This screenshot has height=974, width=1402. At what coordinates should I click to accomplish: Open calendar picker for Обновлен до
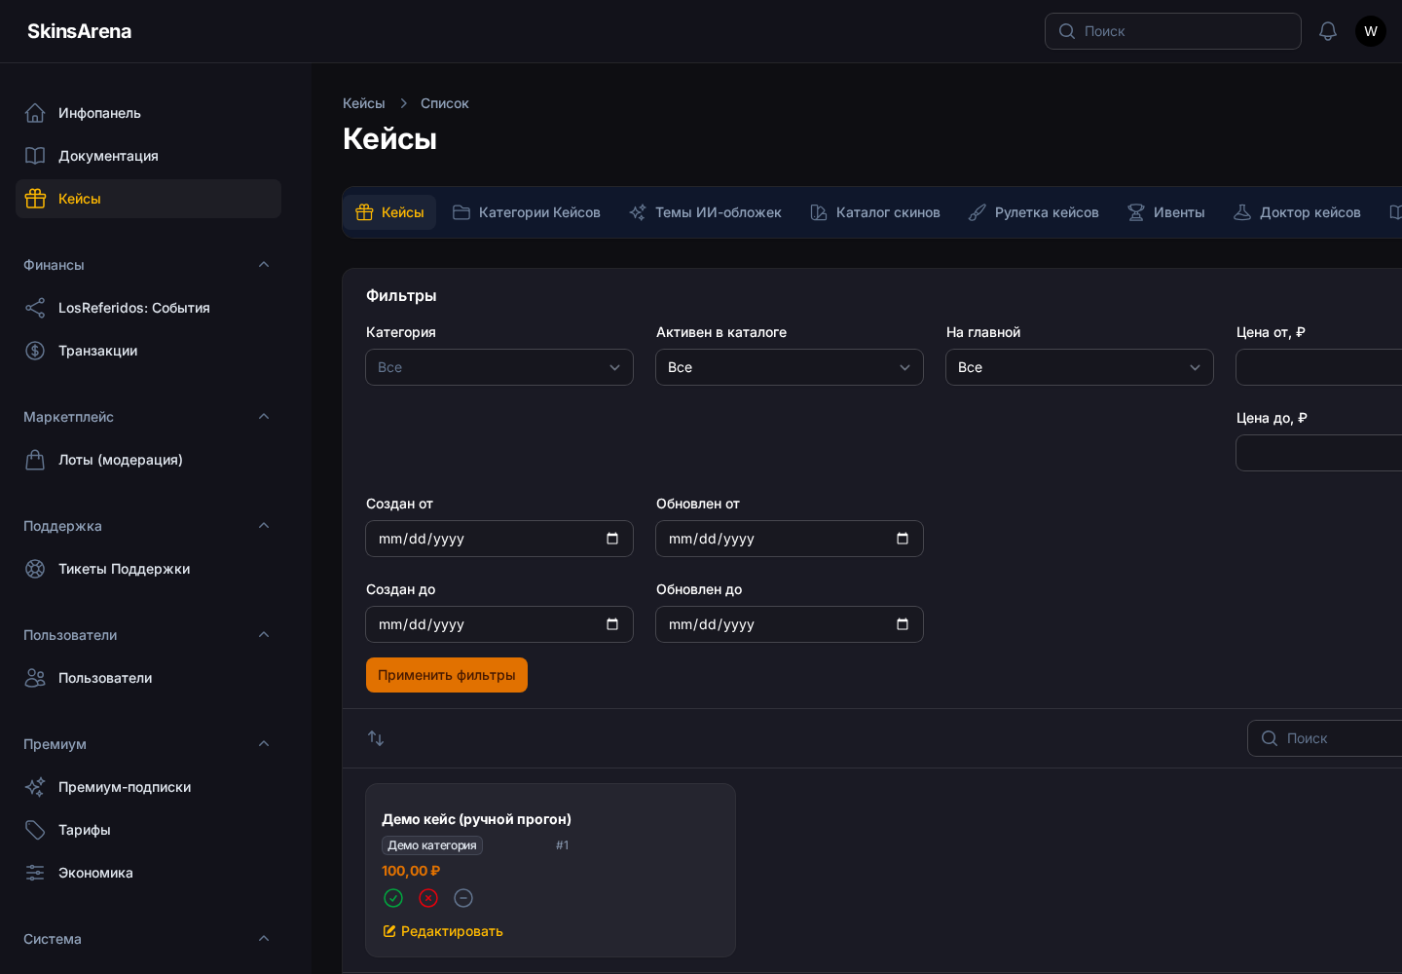pyautogui.click(x=903, y=624)
